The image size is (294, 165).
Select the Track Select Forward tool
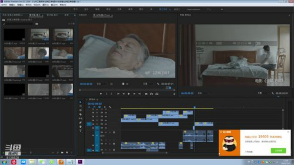pos(80,106)
